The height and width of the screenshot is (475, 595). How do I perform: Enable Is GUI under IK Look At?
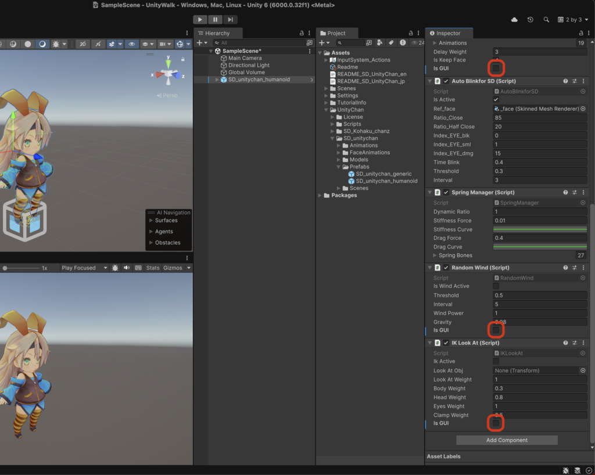tap(496, 423)
